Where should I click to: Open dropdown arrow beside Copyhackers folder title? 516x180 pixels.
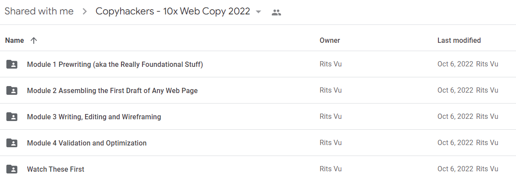coord(258,12)
